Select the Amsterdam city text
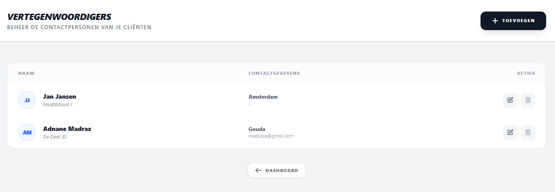The width and height of the screenshot is (555, 192). 263,97
